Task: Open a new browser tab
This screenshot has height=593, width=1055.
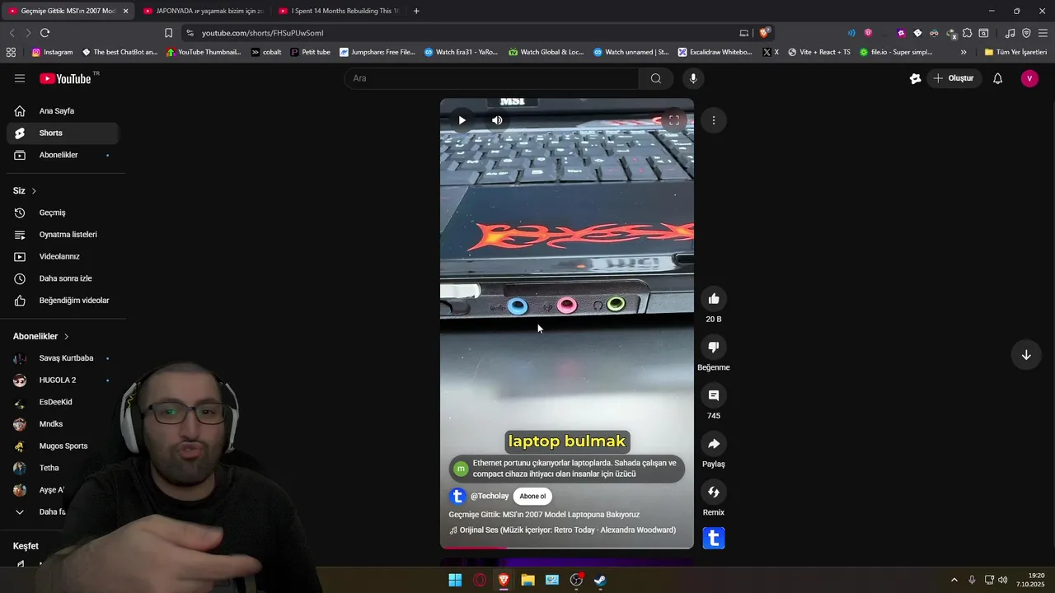Action: [416, 11]
